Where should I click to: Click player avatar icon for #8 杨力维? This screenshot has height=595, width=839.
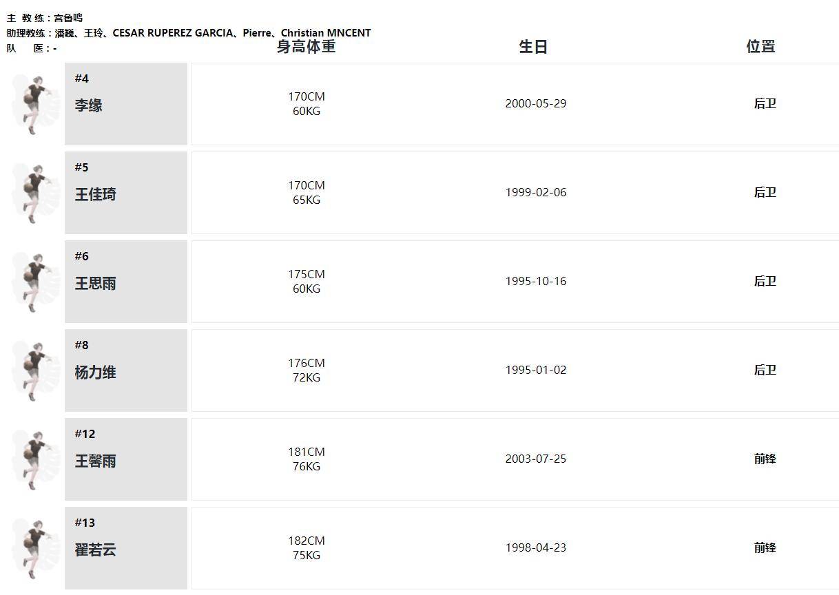click(33, 370)
